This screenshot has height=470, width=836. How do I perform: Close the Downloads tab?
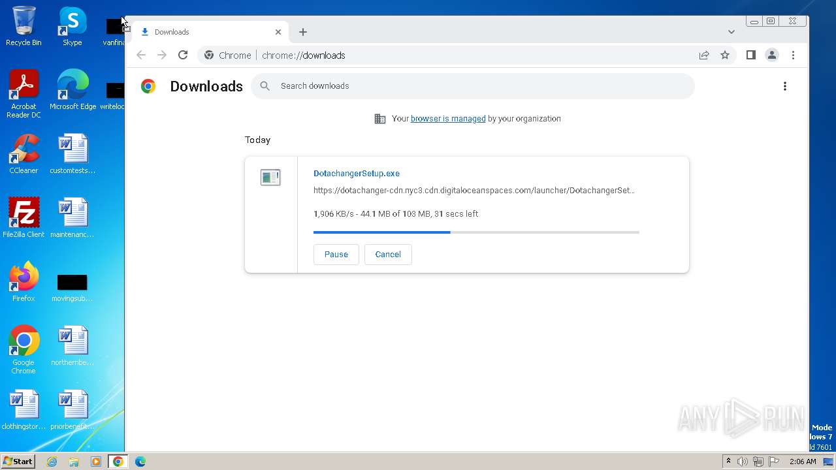tap(278, 32)
